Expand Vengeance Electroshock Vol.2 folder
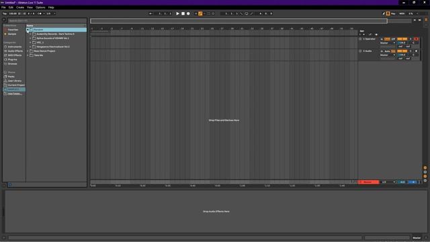The width and height of the screenshot is (430, 242). click(x=30, y=47)
